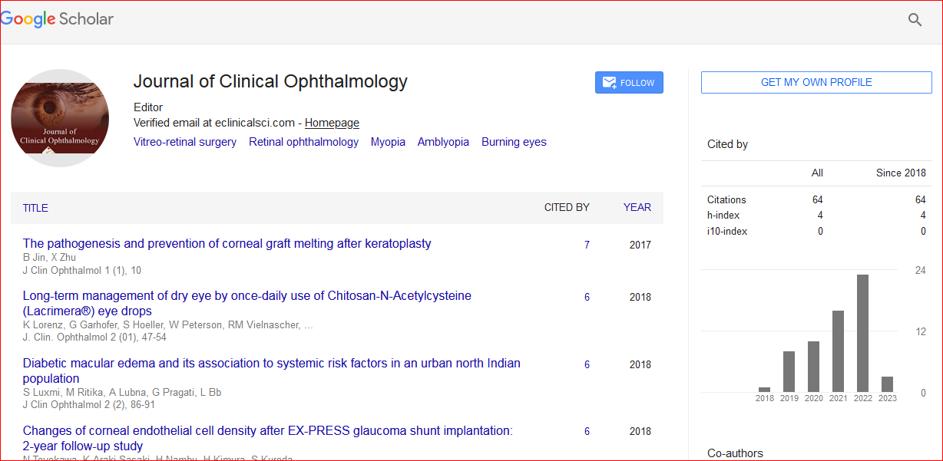Click the Google Scholar logo
Image resolution: width=943 pixels, height=461 pixels.
(x=58, y=20)
